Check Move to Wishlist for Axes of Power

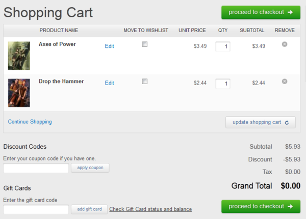coord(145,44)
